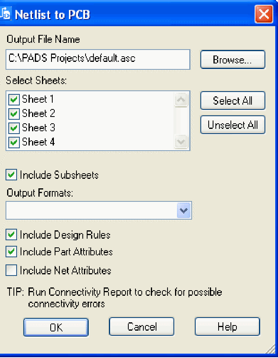Toggle the Sheet 4 checkbox
This screenshot has width=278, height=358.
click(x=14, y=142)
